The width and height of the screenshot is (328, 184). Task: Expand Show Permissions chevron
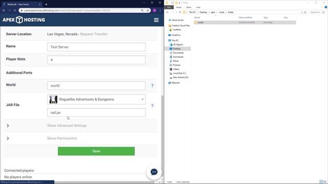[x=8, y=139]
